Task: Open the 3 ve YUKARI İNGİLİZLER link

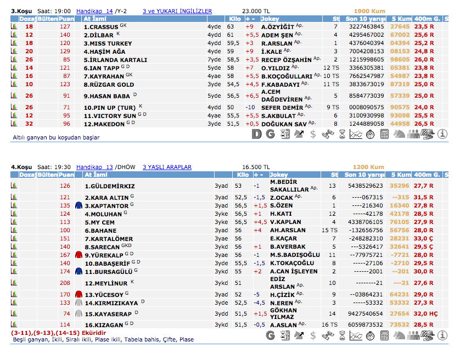Action: tap(177, 10)
